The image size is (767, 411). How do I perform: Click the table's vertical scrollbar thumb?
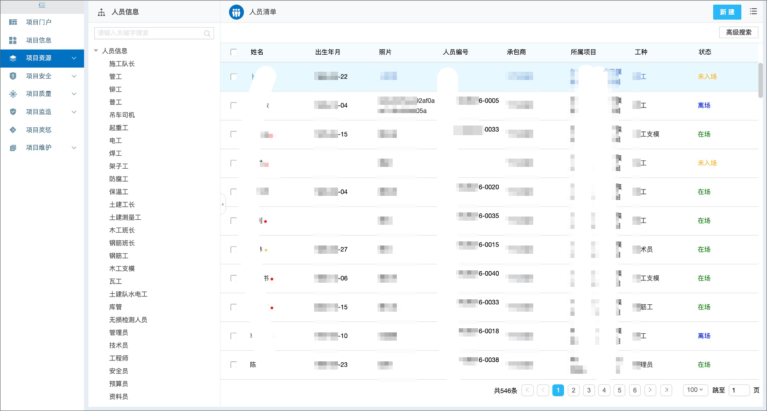pyautogui.click(x=761, y=80)
